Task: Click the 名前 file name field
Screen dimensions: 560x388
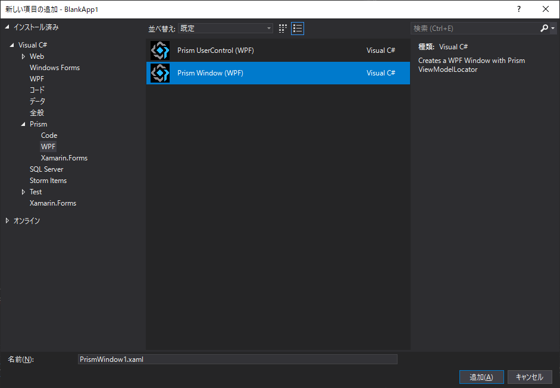Action: coord(237,359)
